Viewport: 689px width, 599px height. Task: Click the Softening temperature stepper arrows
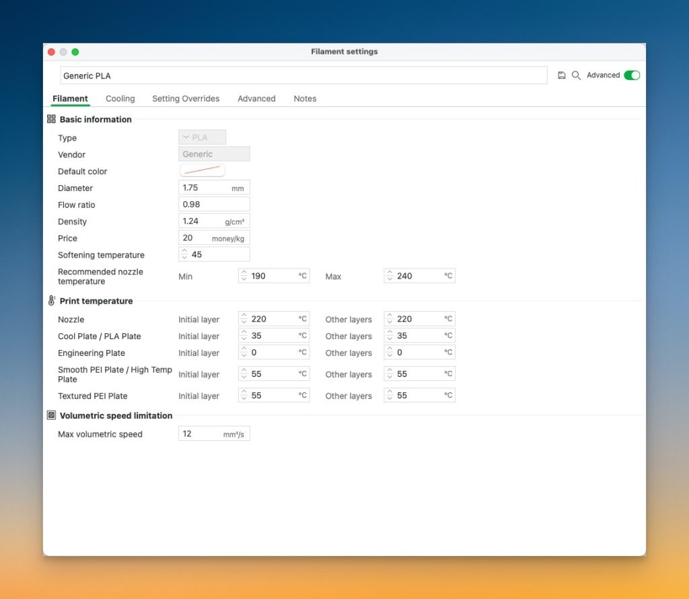tap(185, 254)
